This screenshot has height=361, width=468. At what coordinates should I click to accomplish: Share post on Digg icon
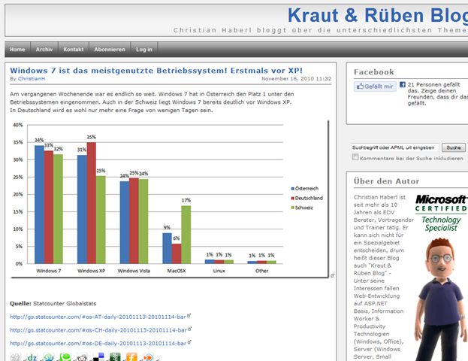[15, 357]
